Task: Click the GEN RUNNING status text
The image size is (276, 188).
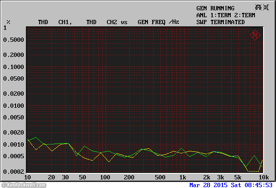Action: (x=215, y=8)
